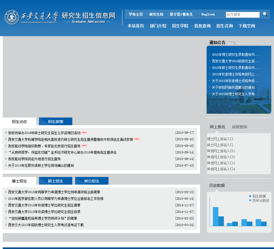This screenshot has width=274, height=249.
Task: Click date [2015-05-15] in doctoral list
Action: pos(185,192)
